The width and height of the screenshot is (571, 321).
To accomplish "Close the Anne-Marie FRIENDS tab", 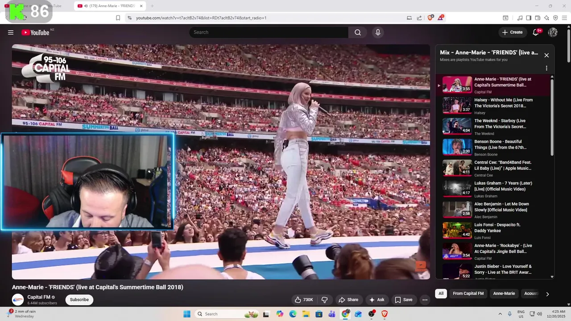I will click(x=141, y=6).
